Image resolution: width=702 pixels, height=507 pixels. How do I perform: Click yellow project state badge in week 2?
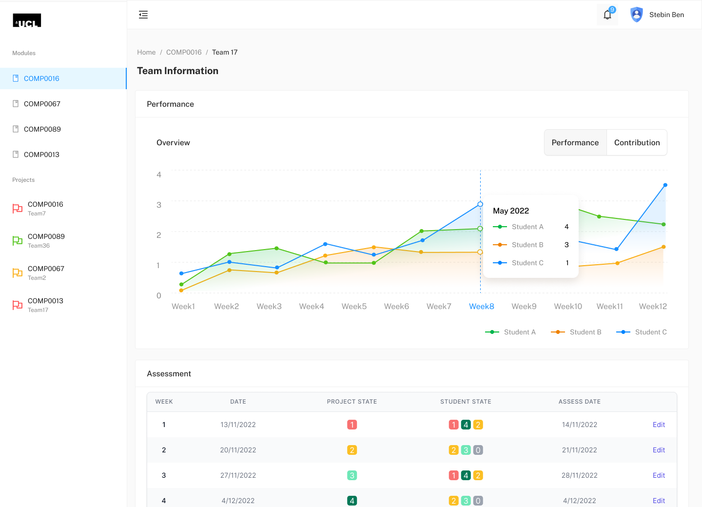[x=352, y=450]
